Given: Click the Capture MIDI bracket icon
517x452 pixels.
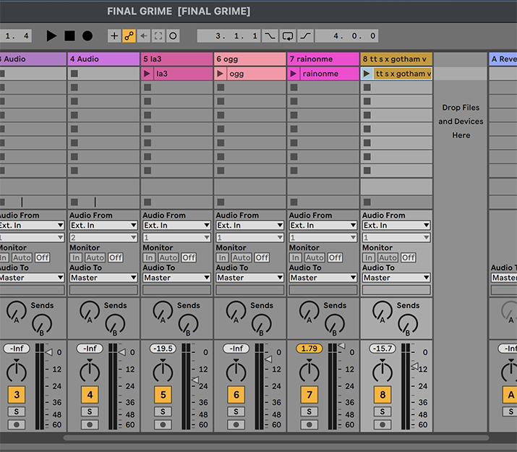Looking at the screenshot, I should [158, 36].
